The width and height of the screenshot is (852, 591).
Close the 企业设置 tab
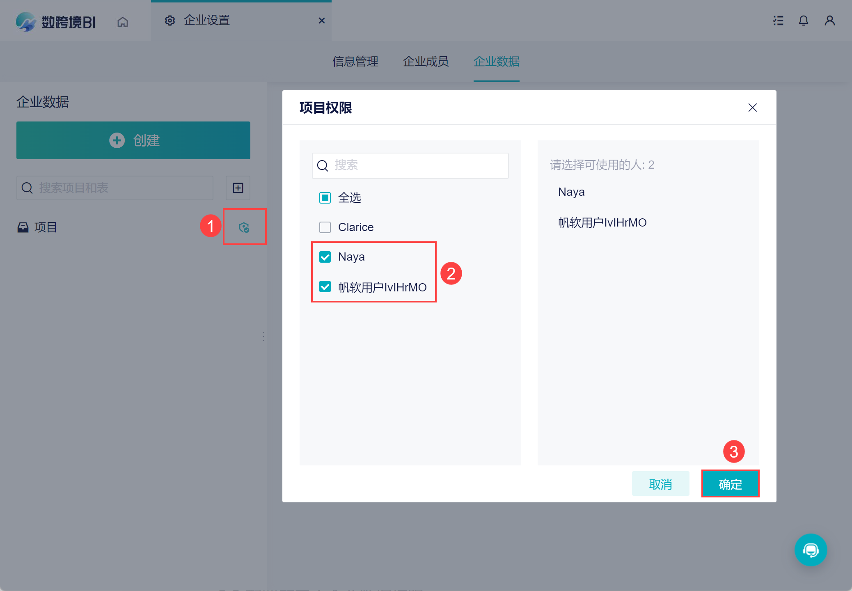click(x=322, y=21)
